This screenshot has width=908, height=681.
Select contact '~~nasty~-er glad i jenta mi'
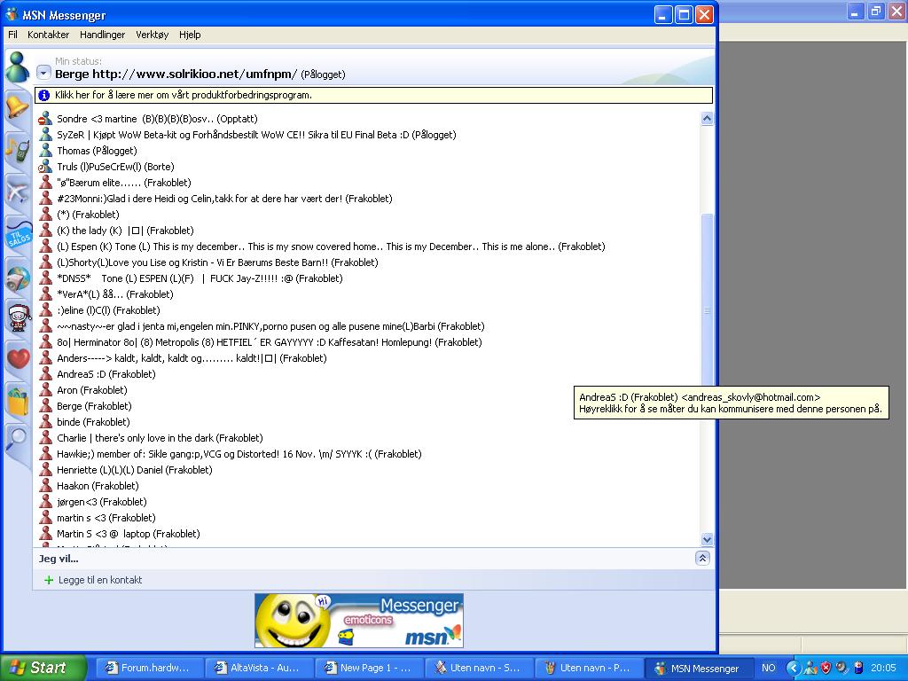coord(270,326)
